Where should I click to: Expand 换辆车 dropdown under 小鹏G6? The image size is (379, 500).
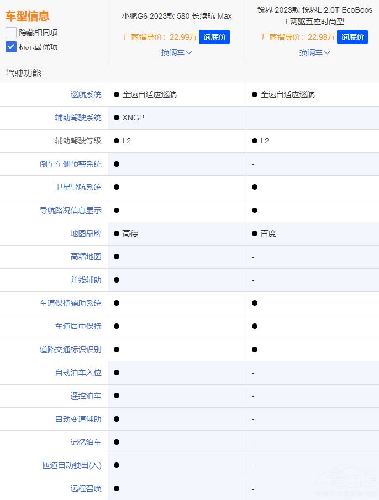point(177,52)
